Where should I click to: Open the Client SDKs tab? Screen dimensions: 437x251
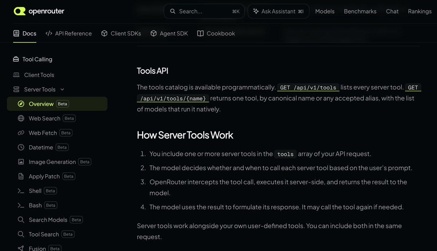pyautogui.click(x=121, y=33)
